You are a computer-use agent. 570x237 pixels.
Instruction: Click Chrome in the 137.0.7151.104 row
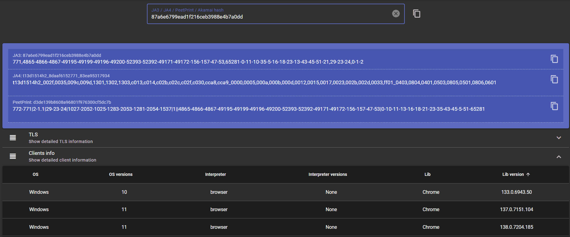point(431,209)
